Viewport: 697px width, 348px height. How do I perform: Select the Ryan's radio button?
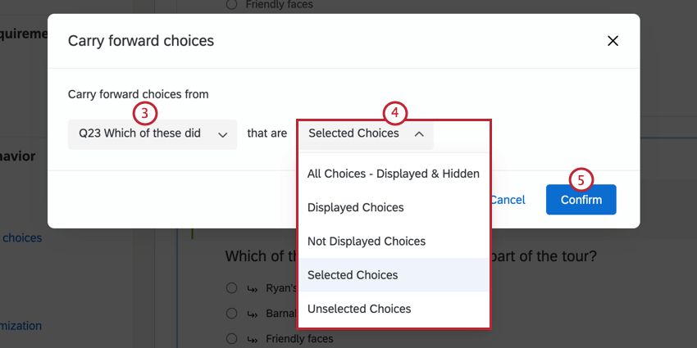coord(231,289)
